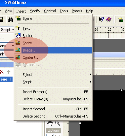Viewport: 125px width, 136px height.
Task: Open the purple Help book icon
Action: pos(109,19)
